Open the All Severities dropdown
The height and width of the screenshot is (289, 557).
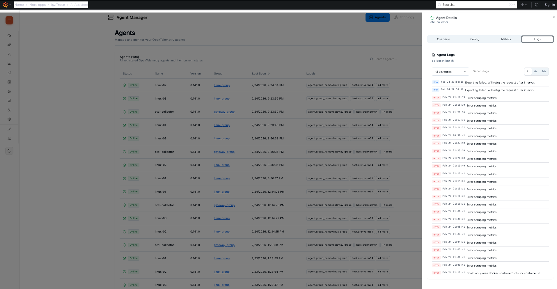click(x=450, y=71)
